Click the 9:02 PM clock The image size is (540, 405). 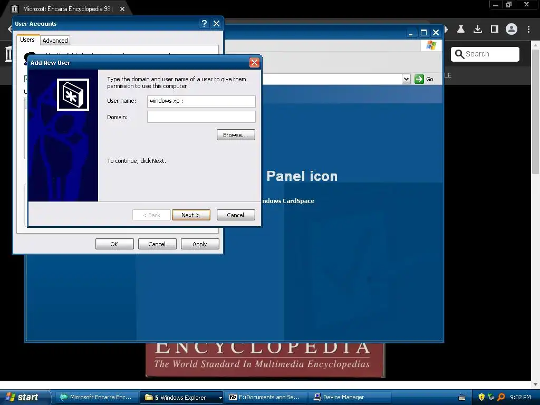520,397
